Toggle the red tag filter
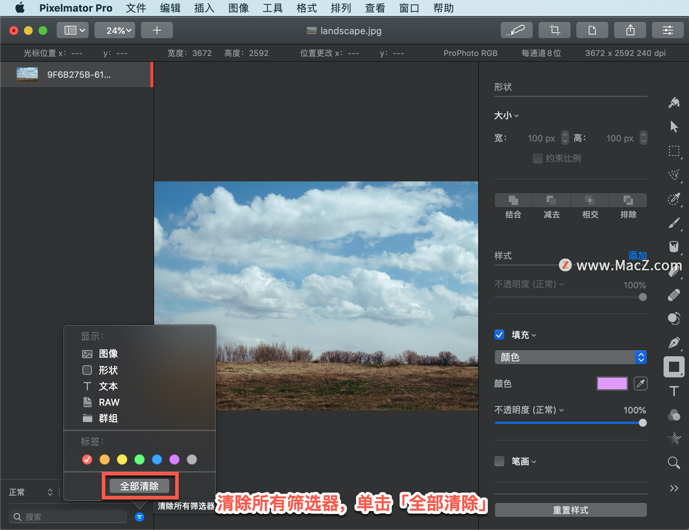The image size is (689, 530). [x=87, y=459]
